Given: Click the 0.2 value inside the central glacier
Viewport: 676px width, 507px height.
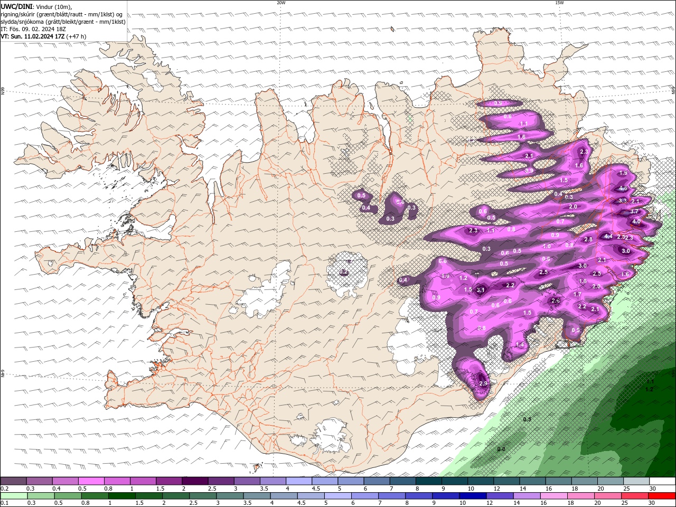Looking at the screenshot, I should point(343,272).
